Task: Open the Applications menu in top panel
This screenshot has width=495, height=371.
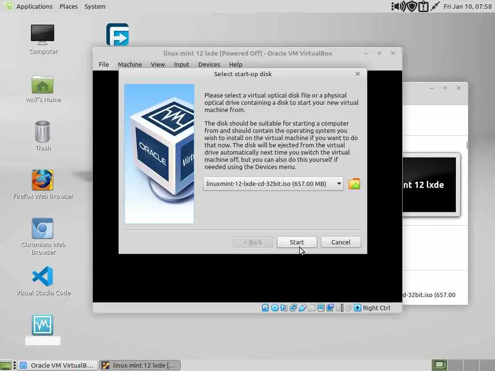Action: pos(34,6)
